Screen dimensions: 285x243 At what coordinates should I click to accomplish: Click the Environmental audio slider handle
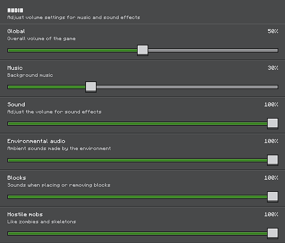coord(273,160)
